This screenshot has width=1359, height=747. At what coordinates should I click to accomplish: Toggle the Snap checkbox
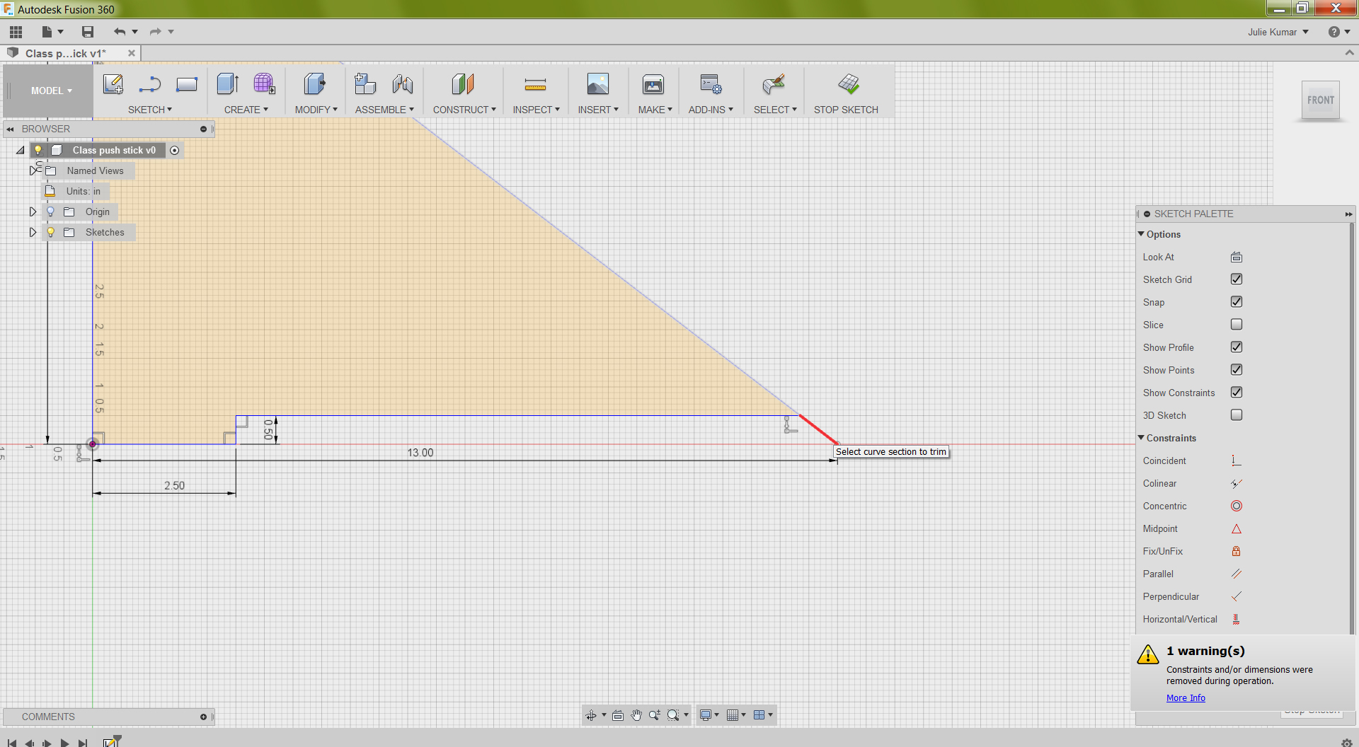1237,302
